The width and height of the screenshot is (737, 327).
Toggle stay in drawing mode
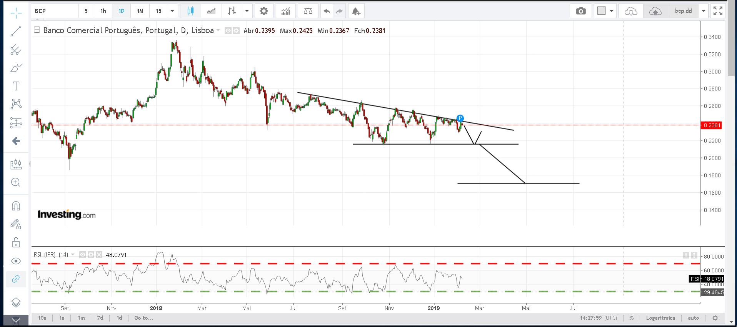coord(16,224)
